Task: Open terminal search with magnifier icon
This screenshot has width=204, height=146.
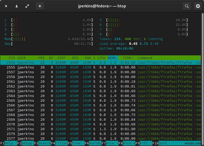Action: pyautogui.click(x=187, y=6)
